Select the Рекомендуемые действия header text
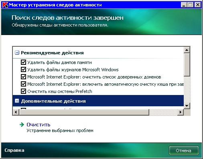 coord(52,53)
